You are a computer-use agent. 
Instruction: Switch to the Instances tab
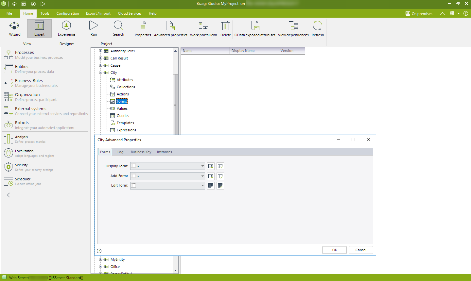click(165, 152)
